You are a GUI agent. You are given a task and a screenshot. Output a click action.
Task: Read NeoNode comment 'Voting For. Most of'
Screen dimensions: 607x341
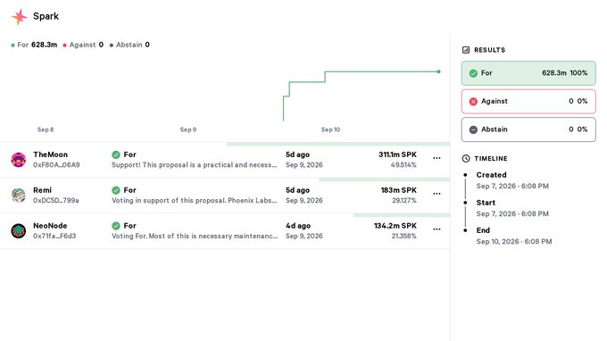(195, 236)
